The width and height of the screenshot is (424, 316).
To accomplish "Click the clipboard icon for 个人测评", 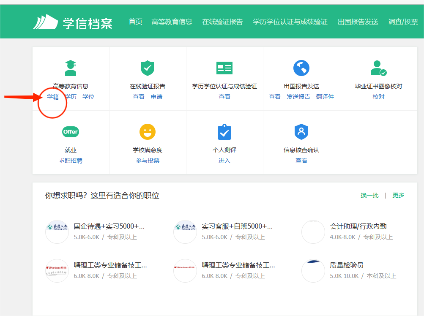I will (x=224, y=132).
